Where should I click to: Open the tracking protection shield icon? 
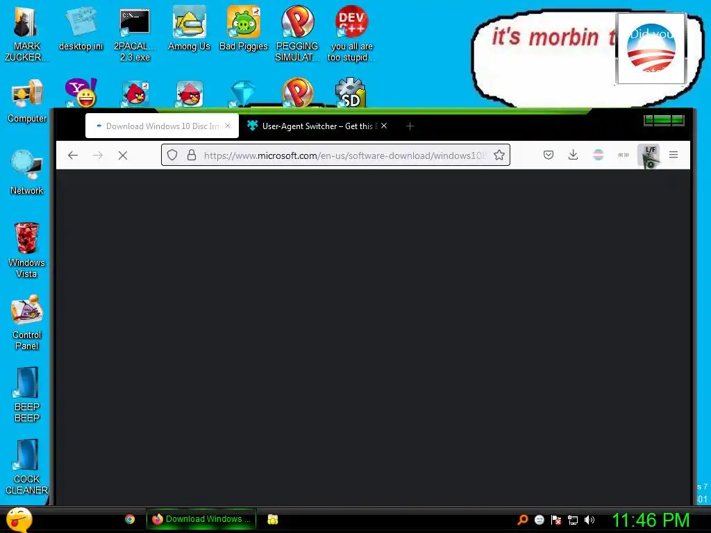point(172,155)
